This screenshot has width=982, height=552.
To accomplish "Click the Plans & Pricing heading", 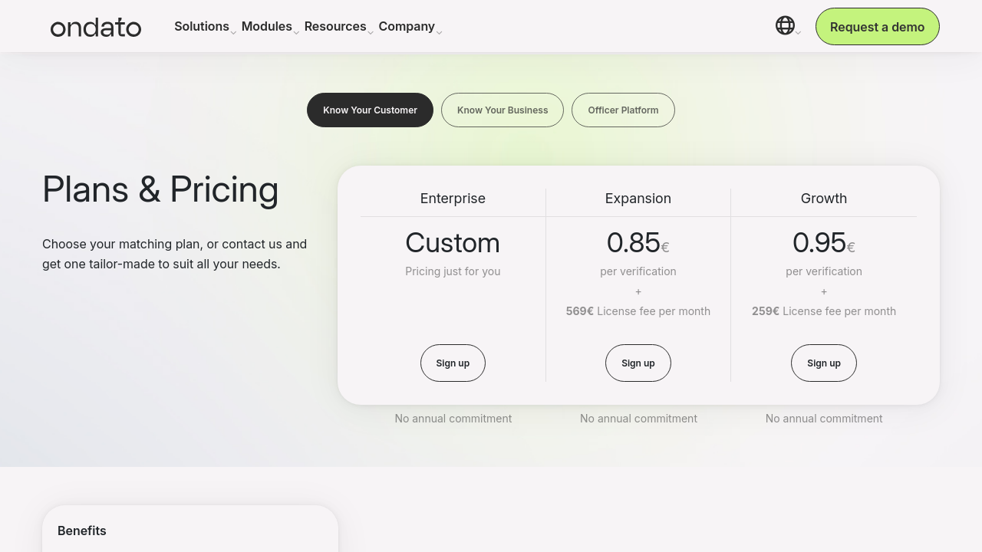I will point(160,189).
